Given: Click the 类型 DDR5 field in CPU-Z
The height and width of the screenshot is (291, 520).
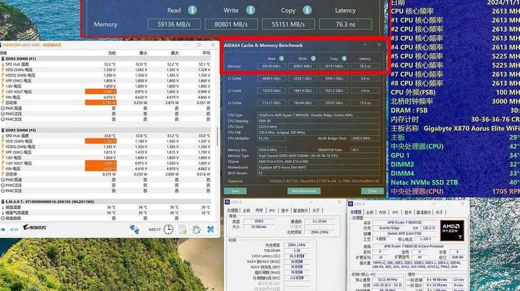Looking at the screenshot, I should tap(258, 221).
